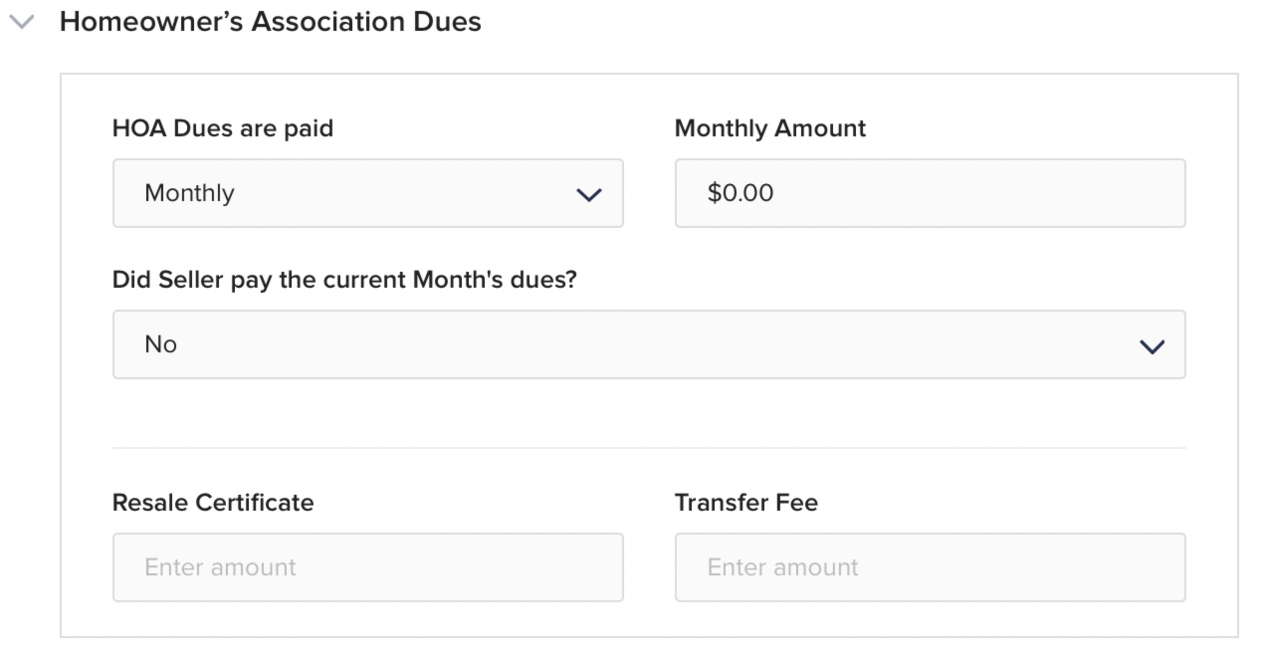Collapse the Homeowner's Association Dues section chevron
This screenshot has height=660, width=1261.
click(22, 22)
